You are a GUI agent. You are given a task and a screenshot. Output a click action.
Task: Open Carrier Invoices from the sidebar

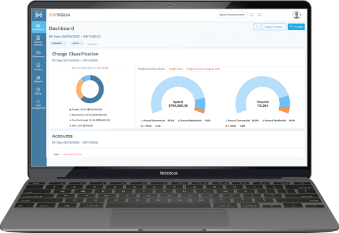click(38, 41)
